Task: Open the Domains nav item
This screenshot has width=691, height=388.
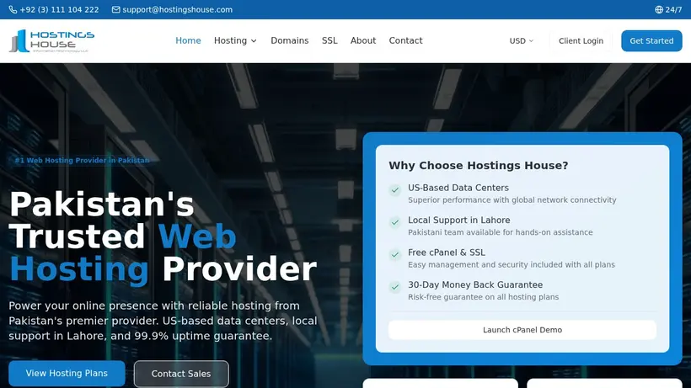Action: 290,40
